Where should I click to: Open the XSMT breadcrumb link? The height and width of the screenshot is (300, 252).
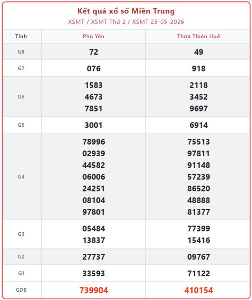(76, 22)
